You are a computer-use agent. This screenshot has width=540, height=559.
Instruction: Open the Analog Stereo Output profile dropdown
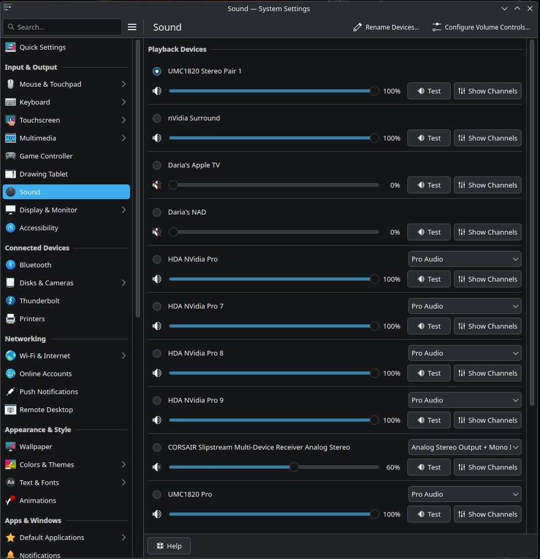click(465, 447)
